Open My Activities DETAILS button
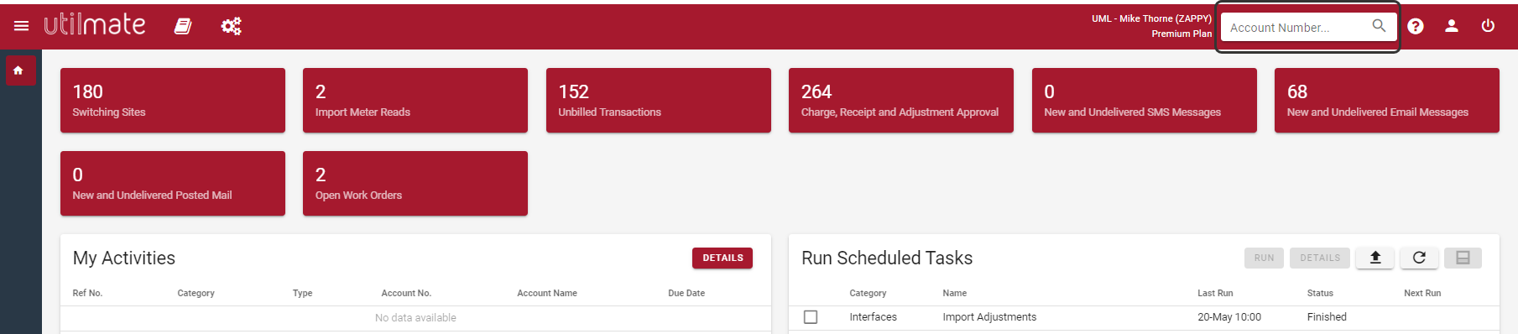 tap(722, 258)
